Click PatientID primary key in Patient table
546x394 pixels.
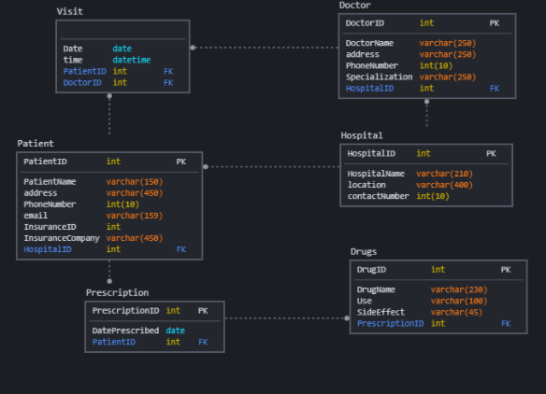click(45, 162)
